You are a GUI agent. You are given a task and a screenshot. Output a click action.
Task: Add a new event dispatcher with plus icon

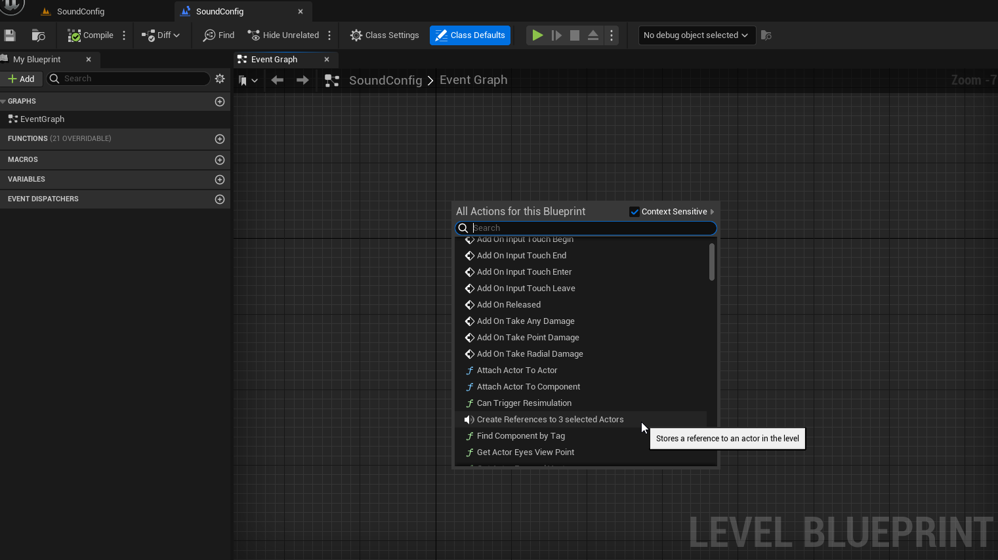pos(220,199)
